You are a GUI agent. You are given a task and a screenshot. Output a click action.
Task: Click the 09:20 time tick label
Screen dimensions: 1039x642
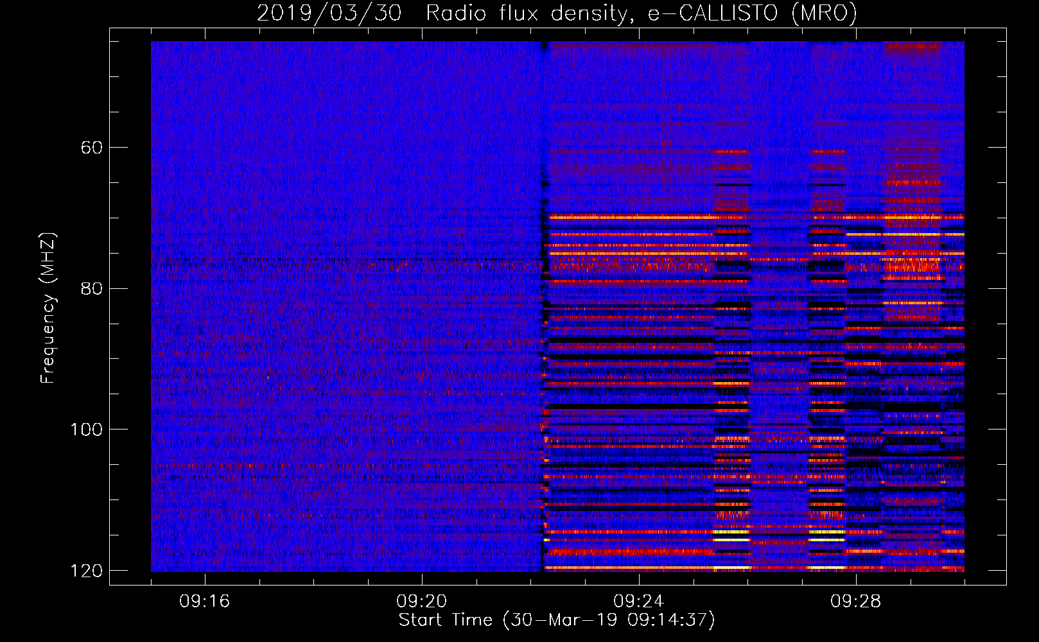[x=422, y=602]
